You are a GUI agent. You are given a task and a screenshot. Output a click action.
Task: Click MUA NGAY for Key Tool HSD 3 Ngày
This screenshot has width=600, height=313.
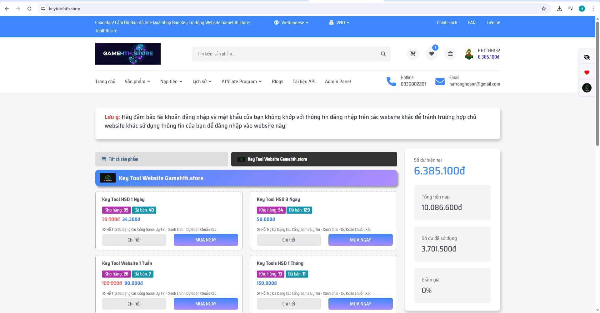[x=361, y=240]
